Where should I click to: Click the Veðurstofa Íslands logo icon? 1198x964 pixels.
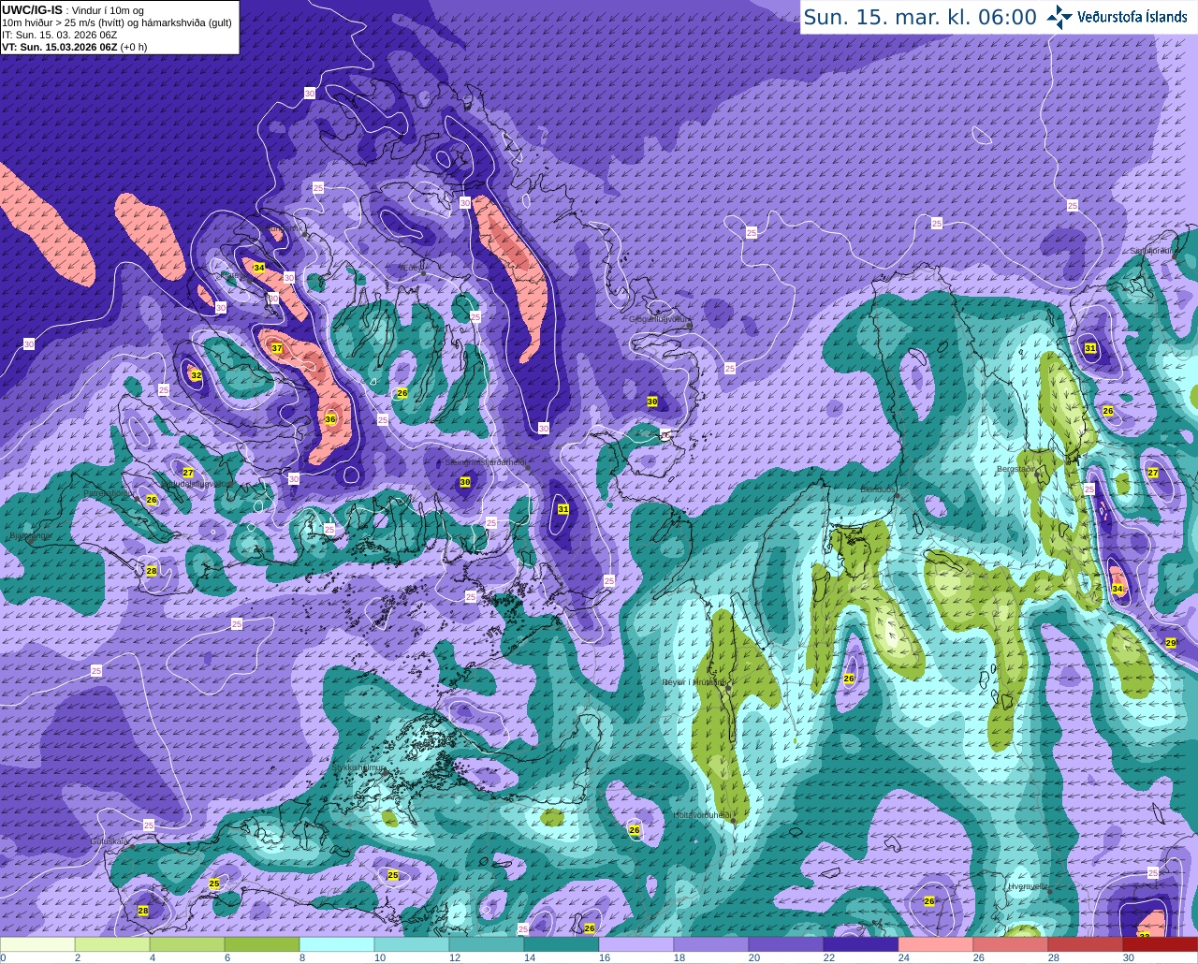(x=1059, y=17)
